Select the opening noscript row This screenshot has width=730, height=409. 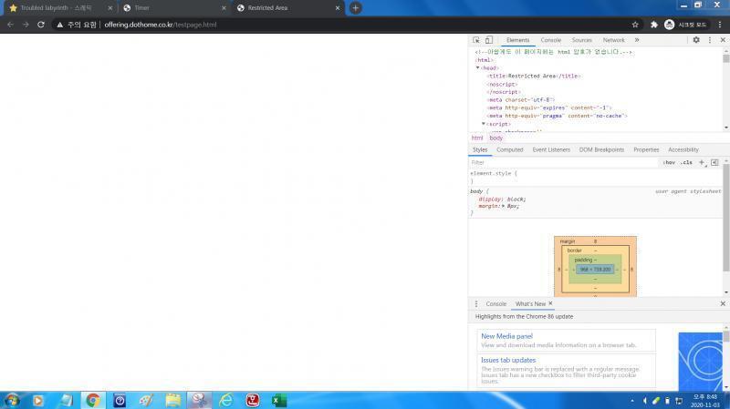point(502,84)
